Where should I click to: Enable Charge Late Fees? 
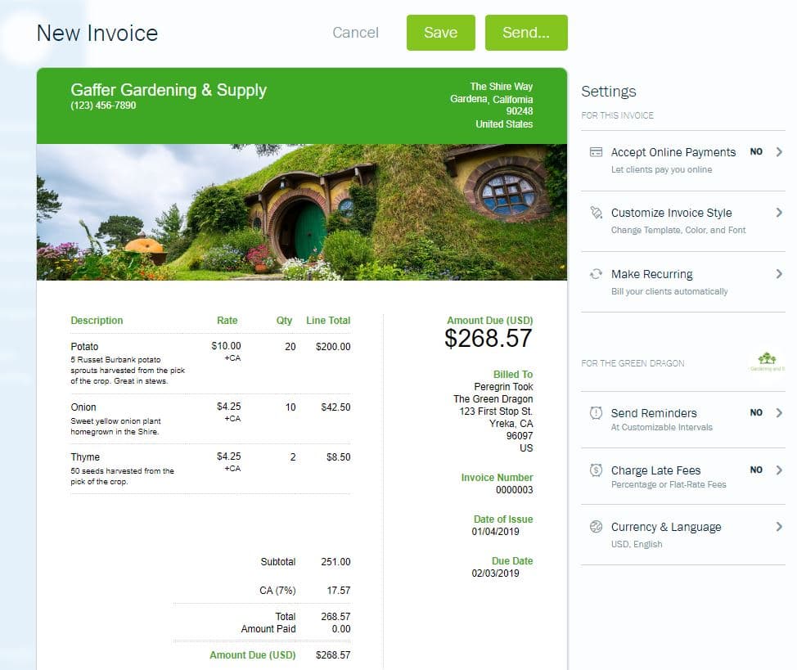[756, 470]
